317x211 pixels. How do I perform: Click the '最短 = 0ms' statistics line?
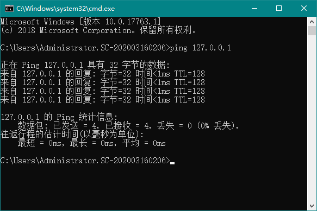click(92, 143)
